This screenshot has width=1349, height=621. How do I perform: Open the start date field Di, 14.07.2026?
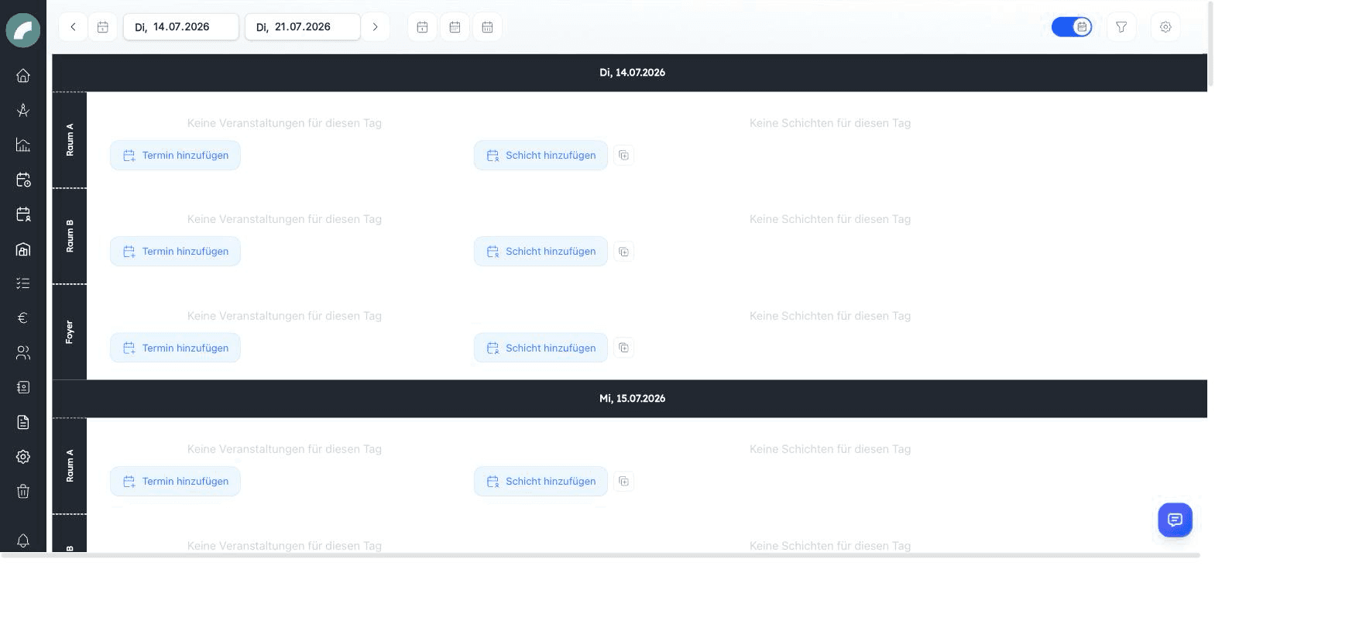(181, 27)
